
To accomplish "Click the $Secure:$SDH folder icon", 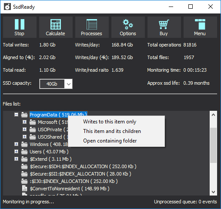I will [x=24, y=166].
